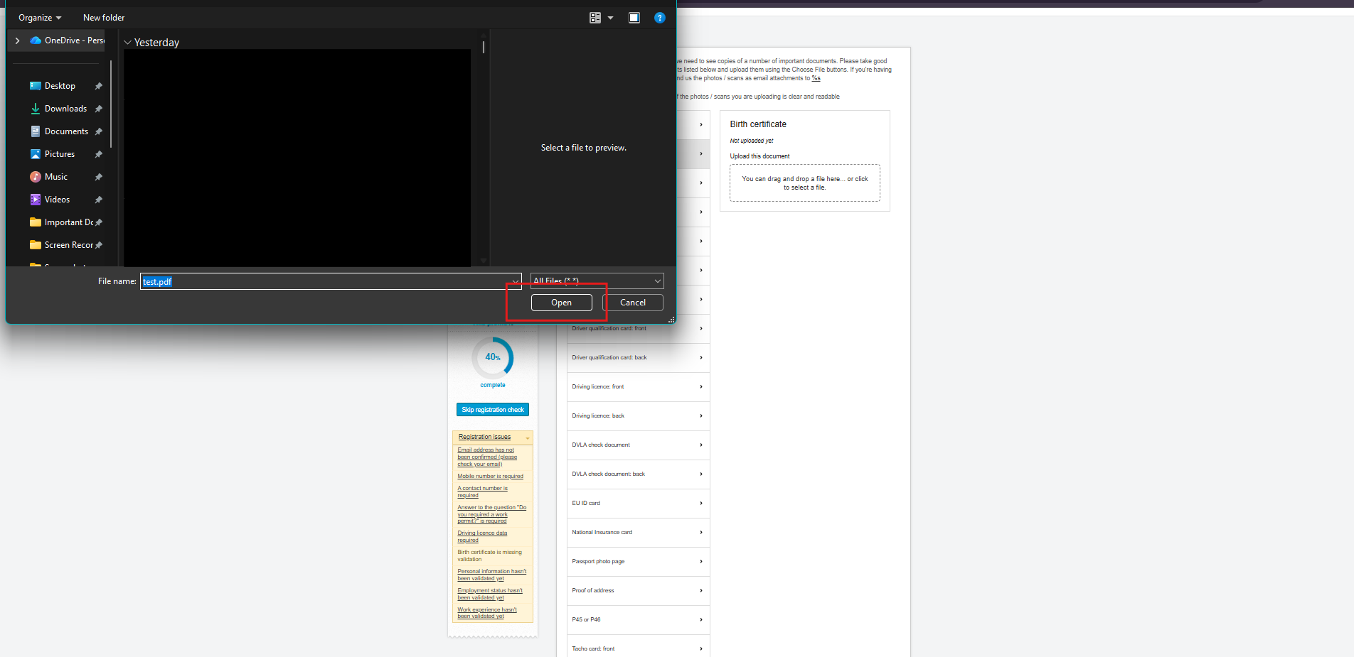Select the Videos folder icon in sidebar
This screenshot has height=657, width=1354.
[x=36, y=200]
